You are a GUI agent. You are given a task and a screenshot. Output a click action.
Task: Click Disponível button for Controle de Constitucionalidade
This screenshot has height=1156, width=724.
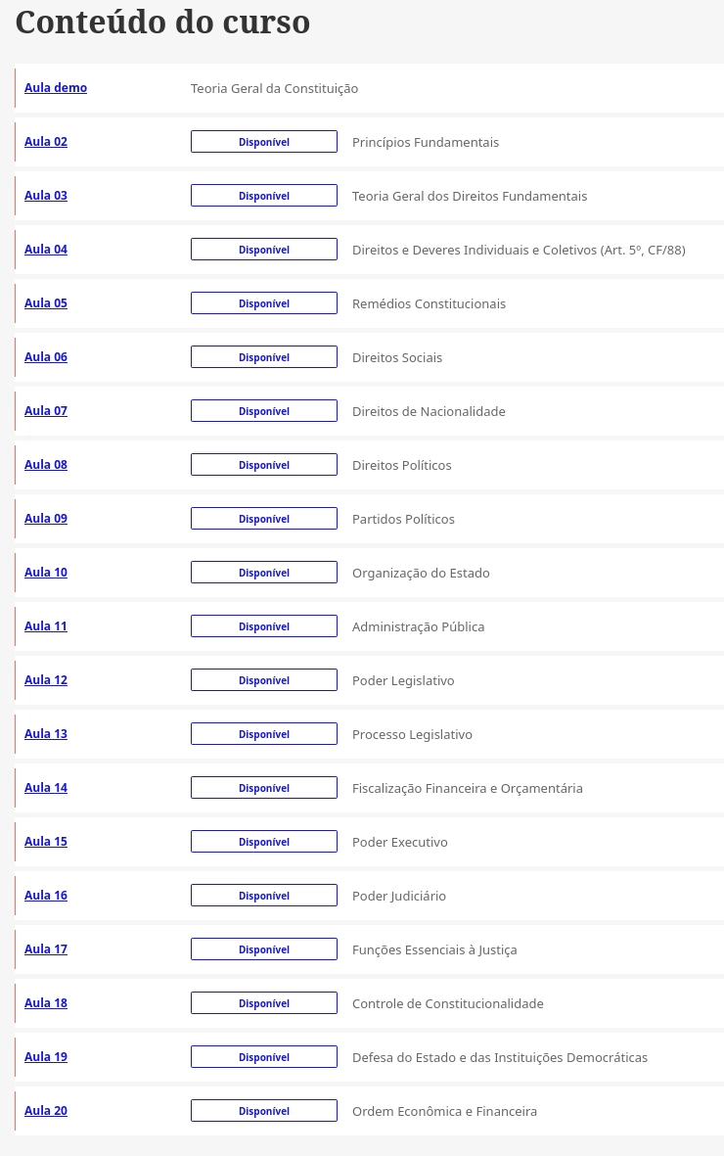click(264, 1003)
